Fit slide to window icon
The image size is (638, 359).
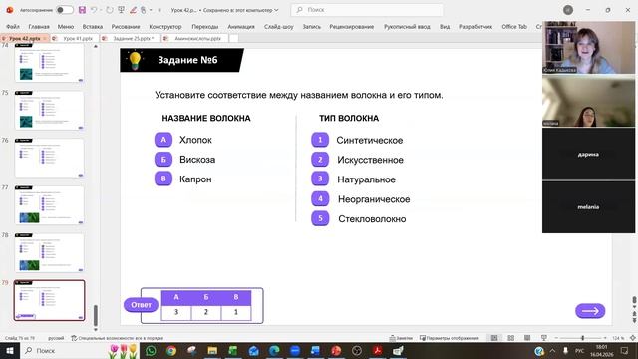(x=632, y=338)
